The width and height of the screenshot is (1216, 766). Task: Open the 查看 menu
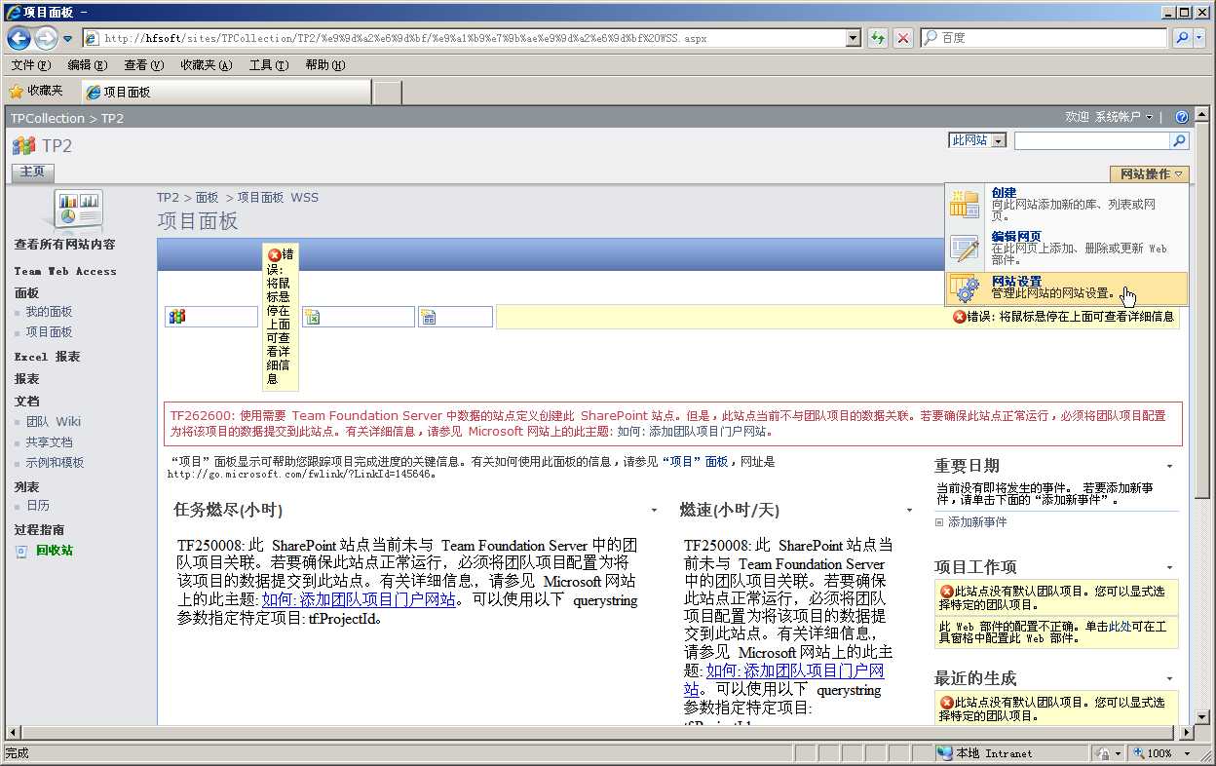pyautogui.click(x=143, y=65)
